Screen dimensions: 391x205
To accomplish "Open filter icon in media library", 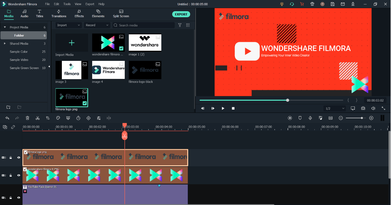I will point(180,25).
